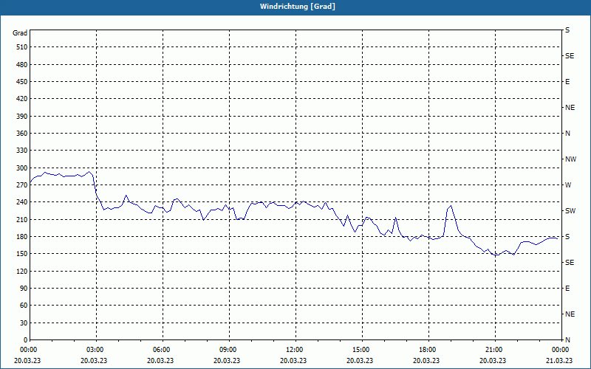The height and width of the screenshot is (369, 591).
Task: Pick the y-axis value '210'
Action: coord(22,219)
